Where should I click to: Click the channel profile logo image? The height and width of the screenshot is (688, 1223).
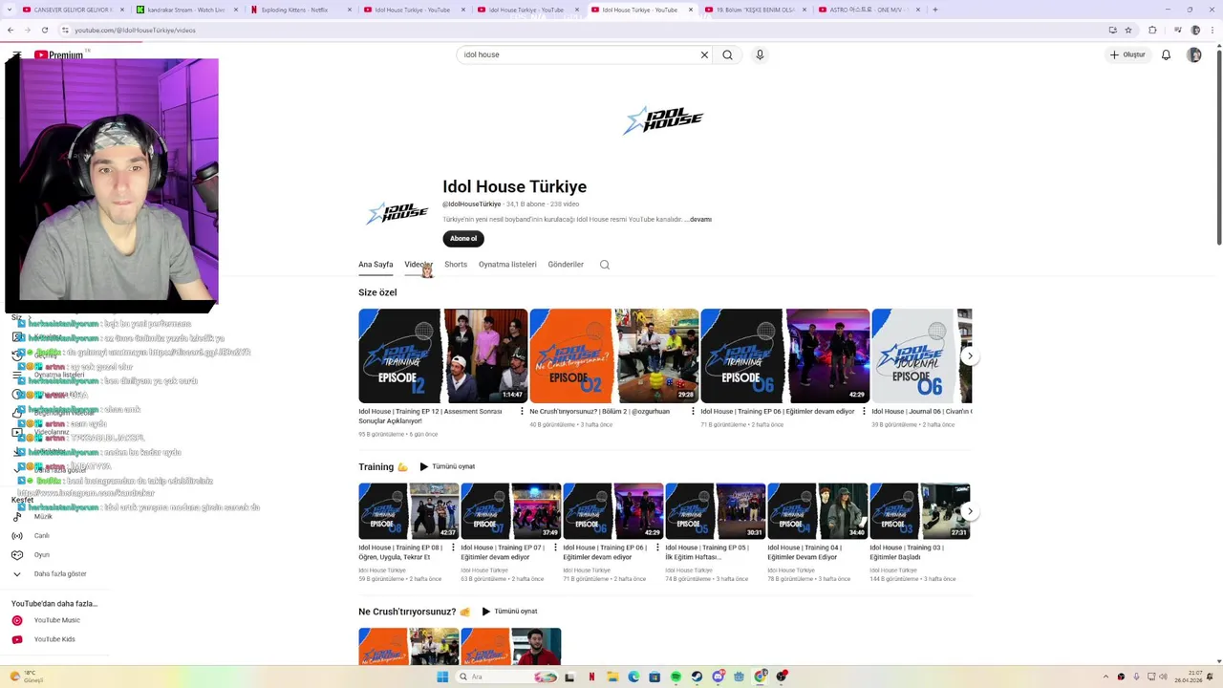coord(397,212)
